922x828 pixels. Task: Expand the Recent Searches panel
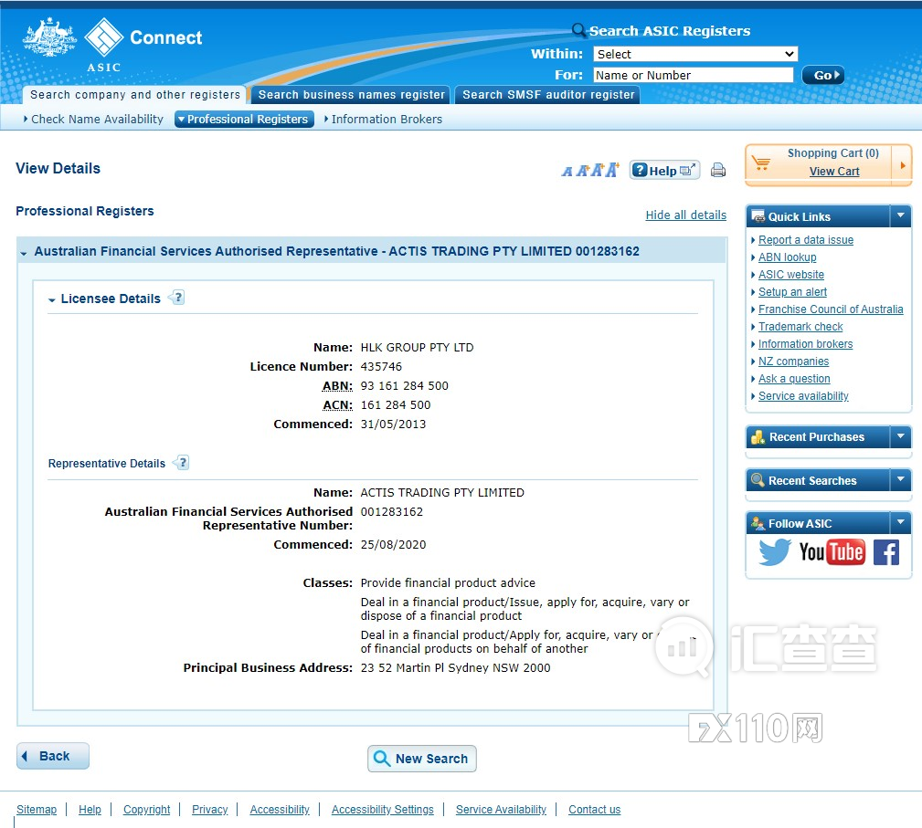[901, 480]
